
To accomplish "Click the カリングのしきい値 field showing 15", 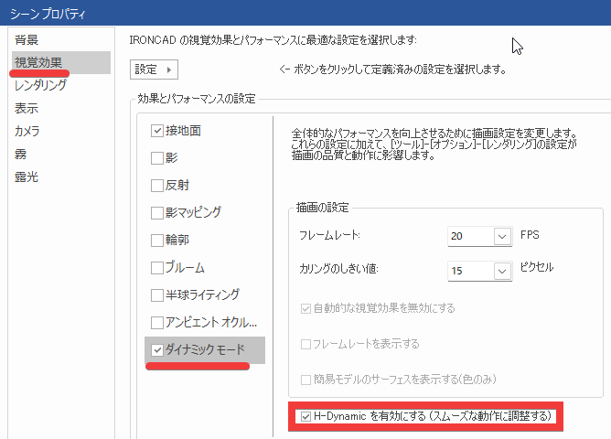I will [x=471, y=271].
